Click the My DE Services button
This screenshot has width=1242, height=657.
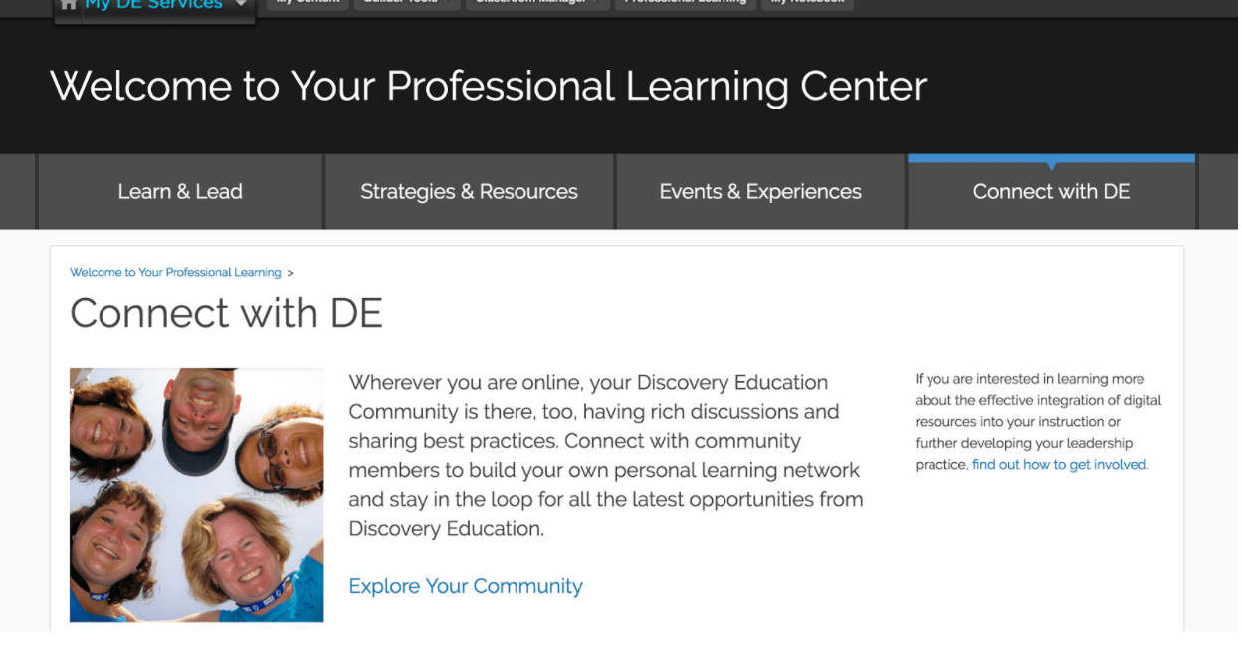(x=154, y=5)
